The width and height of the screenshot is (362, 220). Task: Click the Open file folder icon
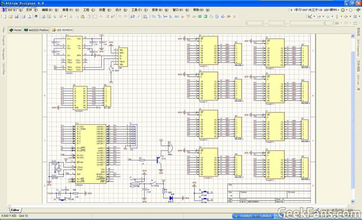click(10, 17)
